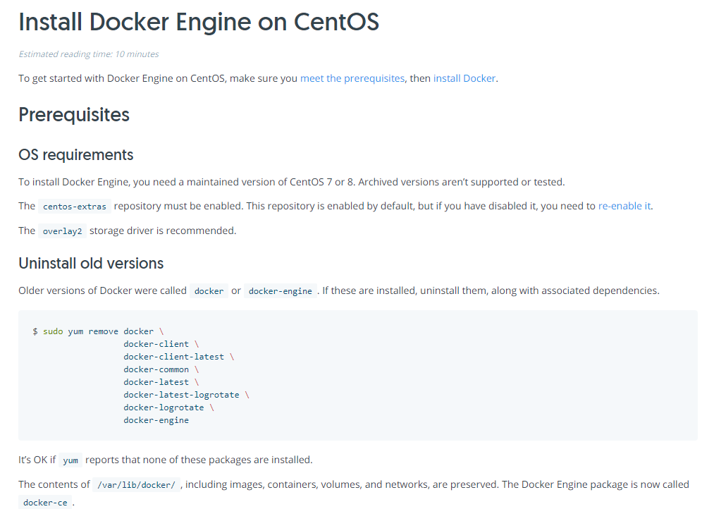Click the 'docker-logrotate \' line in the code block
Viewport: 702px width, 509px height.
[168, 407]
